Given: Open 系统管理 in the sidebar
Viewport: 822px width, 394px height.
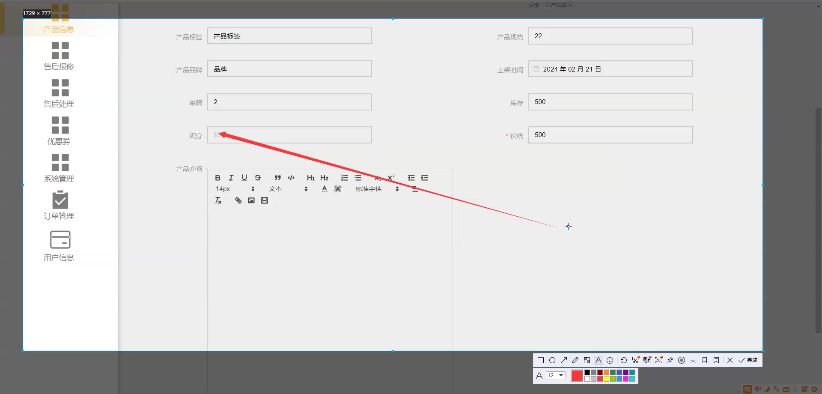Looking at the screenshot, I should (60, 168).
